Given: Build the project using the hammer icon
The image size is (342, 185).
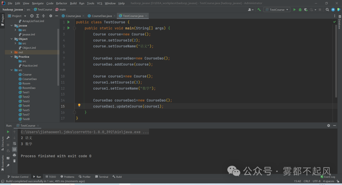Looking at the screenshot, I should (x=259, y=10).
